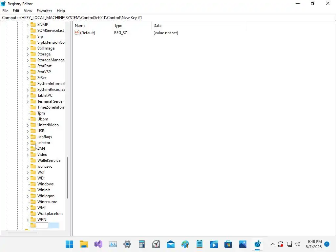336x252 pixels.
Task: Select the Tpm folder icon
Action: pyautogui.click(x=33, y=113)
